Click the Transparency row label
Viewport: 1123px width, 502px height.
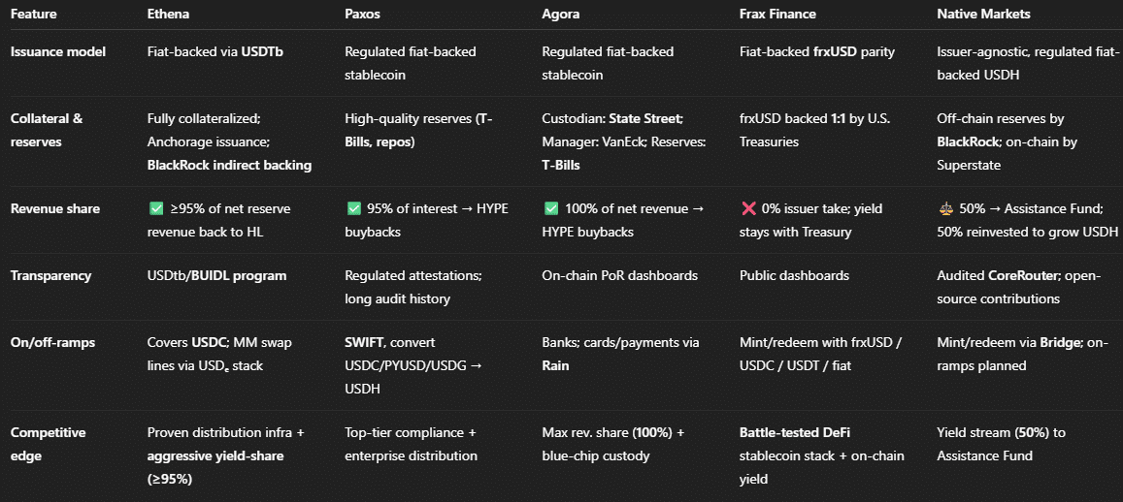(50, 275)
